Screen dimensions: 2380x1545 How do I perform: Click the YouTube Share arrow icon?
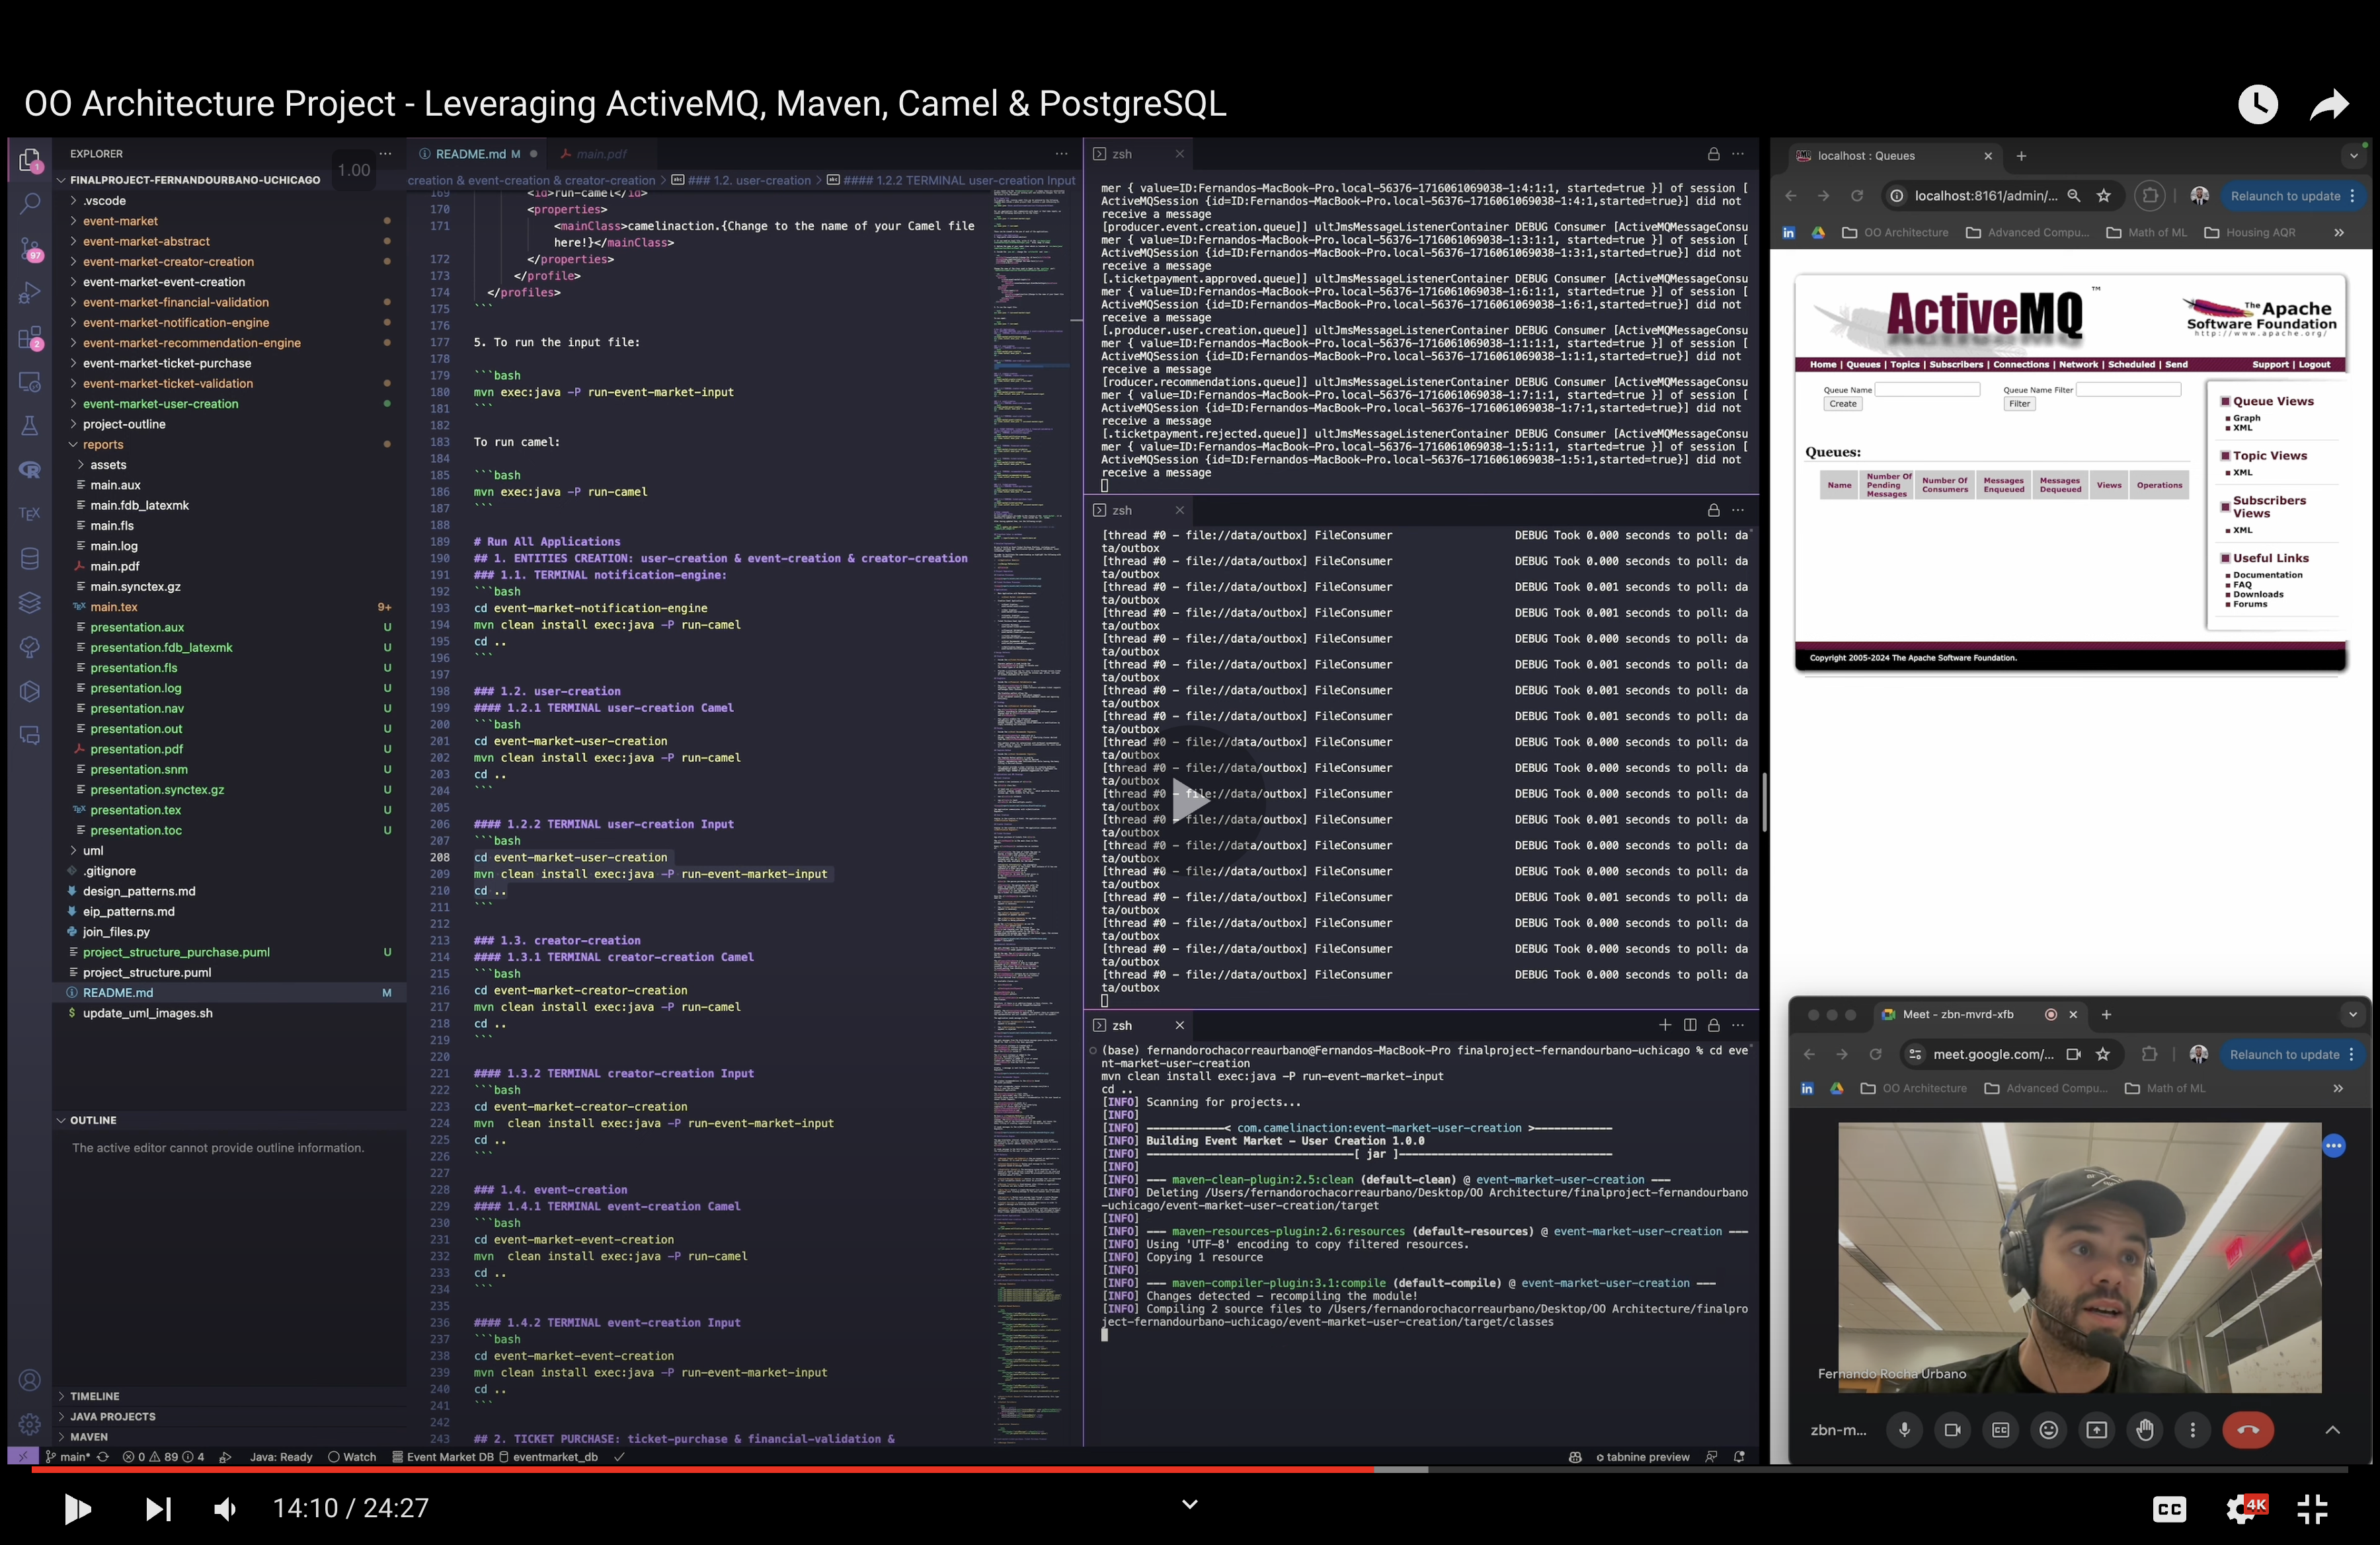tap(2329, 104)
